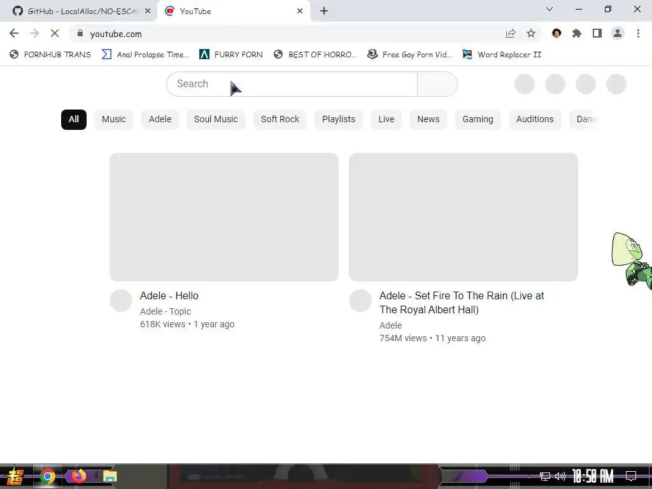This screenshot has width=652, height=489.
Task: Open the Chrome profile icon
Action: [618, 33]
